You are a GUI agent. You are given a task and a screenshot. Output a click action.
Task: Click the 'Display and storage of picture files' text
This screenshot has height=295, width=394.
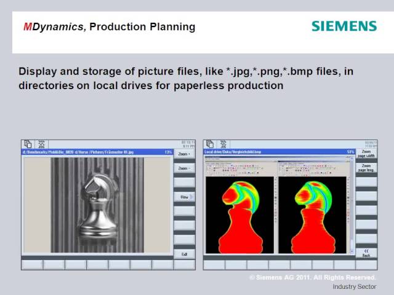tap(186, 78)
